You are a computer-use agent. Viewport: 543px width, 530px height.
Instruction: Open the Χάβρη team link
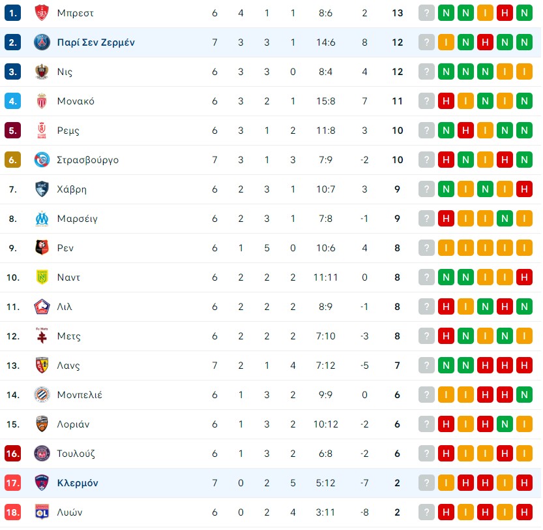pos(72,189)
